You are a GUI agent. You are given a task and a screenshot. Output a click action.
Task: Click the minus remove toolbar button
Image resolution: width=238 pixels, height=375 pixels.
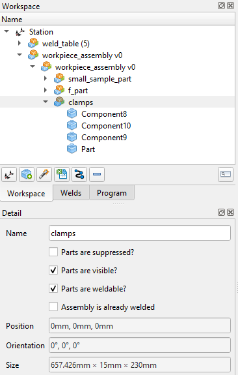click(x=97, y=175)
